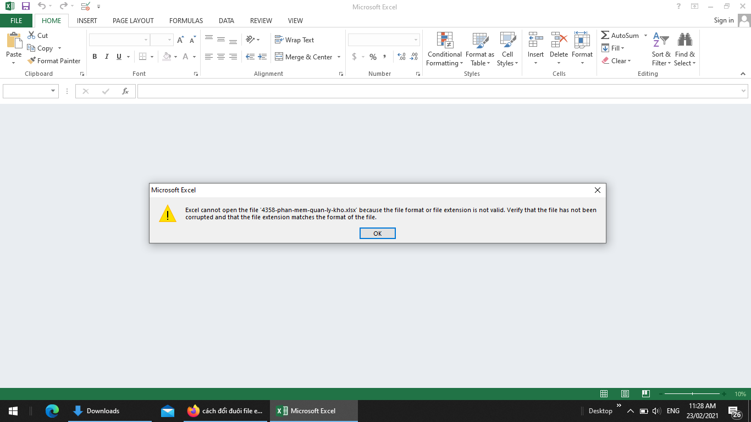Switch to the DATA tab
The width and height of the screenshot is (751, 422).
pyautogui.click(x=227, y=20)
